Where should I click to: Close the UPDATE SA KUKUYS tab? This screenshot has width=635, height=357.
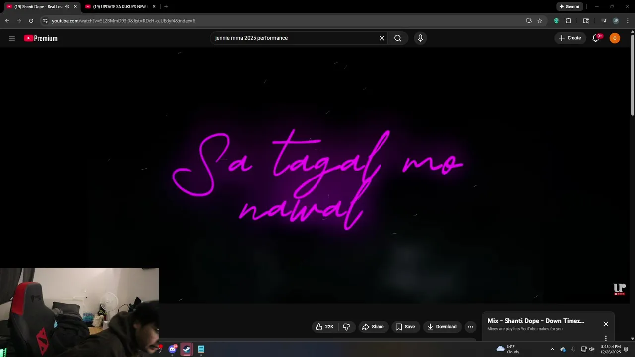pyautogui.click(x=154, y=7)
